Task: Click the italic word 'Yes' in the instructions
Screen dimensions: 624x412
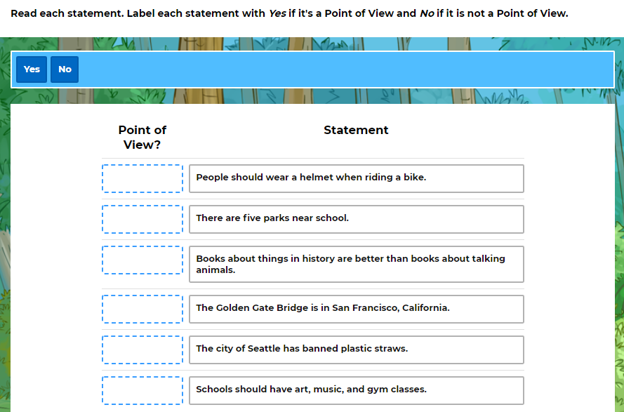Action: coord(277,13)
